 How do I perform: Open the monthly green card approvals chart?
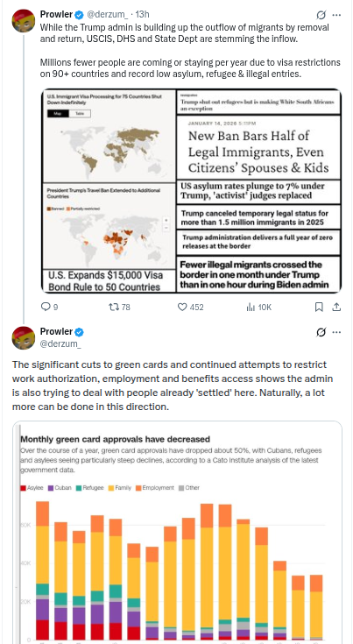177,533
